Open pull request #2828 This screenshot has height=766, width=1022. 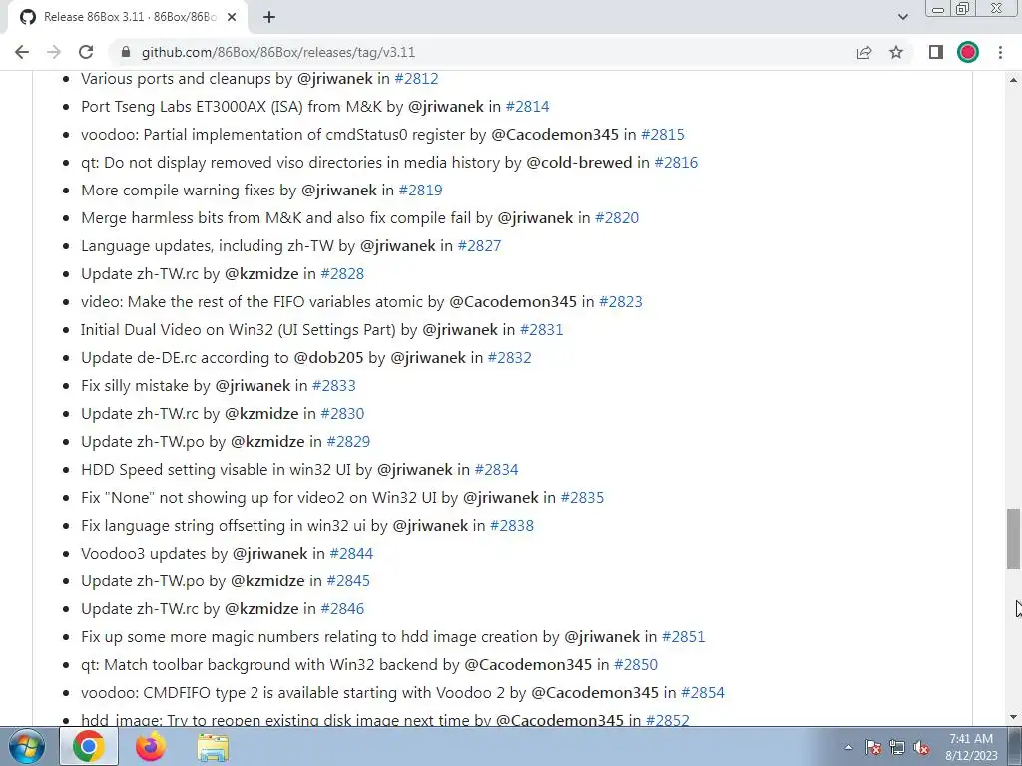click(342, 274)
